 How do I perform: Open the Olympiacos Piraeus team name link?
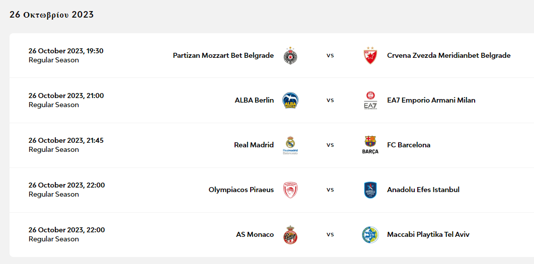pyautogui.click(x=241, y=190)
